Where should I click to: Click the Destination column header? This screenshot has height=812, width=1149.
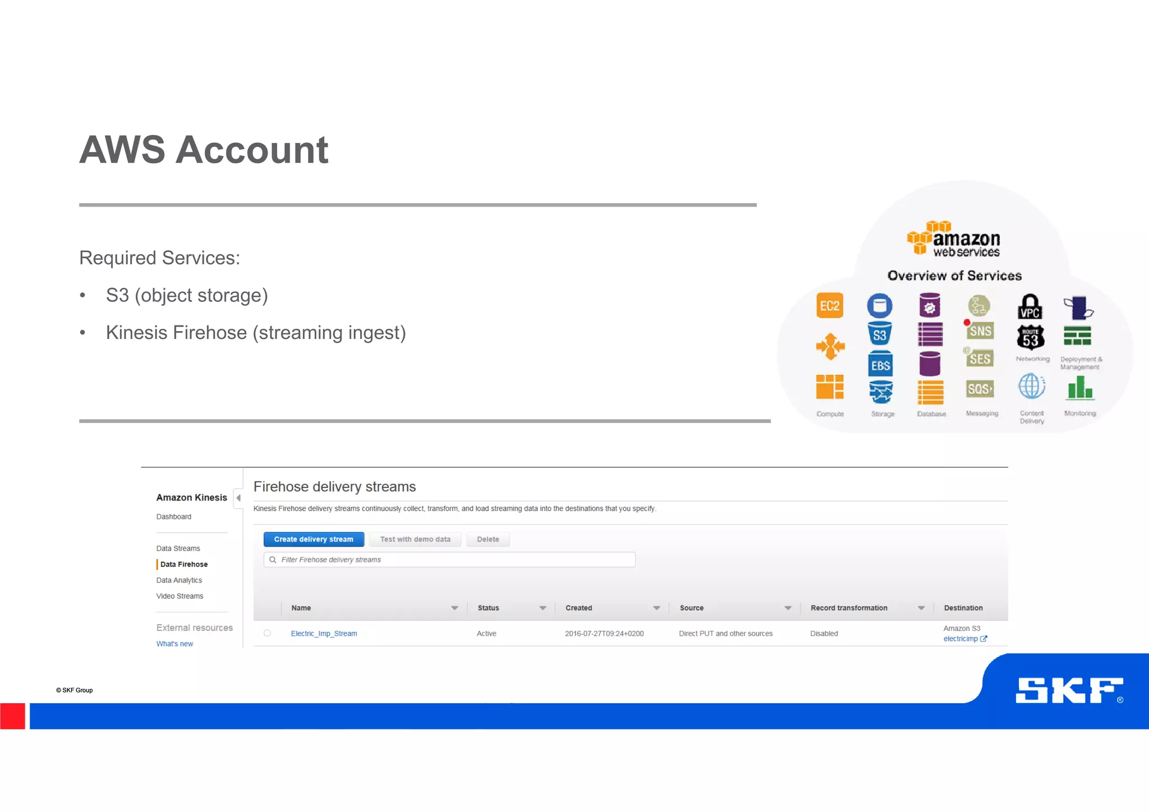[963, 608]
